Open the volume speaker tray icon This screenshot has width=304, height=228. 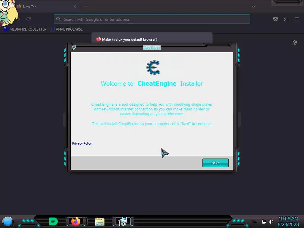click(271, 221)
